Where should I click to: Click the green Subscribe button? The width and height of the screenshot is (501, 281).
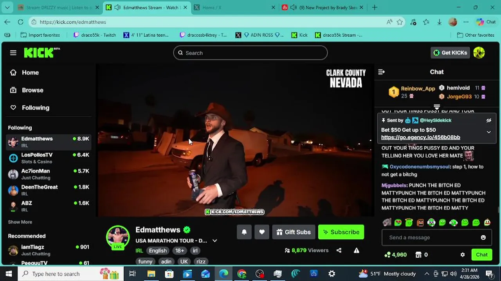(341, 232)
